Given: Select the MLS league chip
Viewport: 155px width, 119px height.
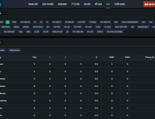Looking at the screenshot, I should [x=144, y=22].
